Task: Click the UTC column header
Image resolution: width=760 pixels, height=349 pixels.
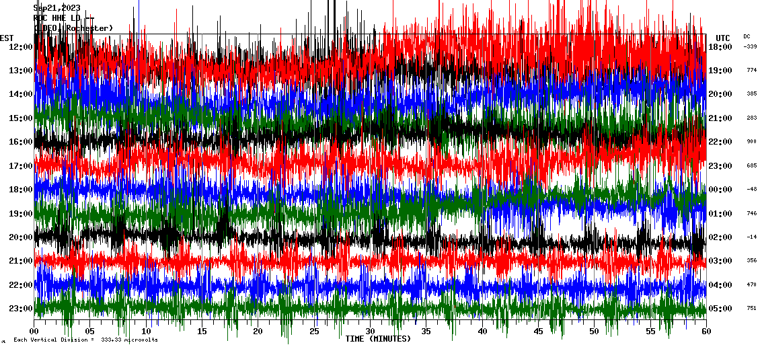Action: click(x=722, y=38)
